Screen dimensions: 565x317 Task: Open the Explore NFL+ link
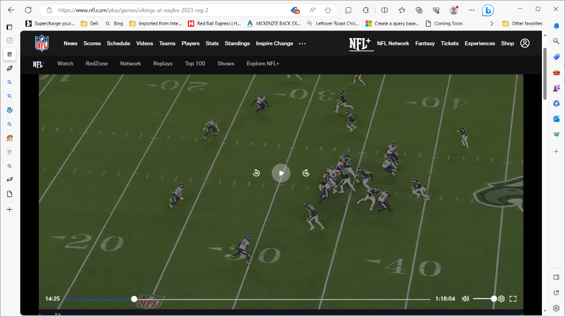coord(263,63)
